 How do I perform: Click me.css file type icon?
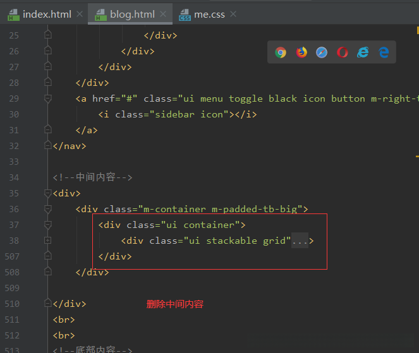pyautogui.click(x=185, y=15)
